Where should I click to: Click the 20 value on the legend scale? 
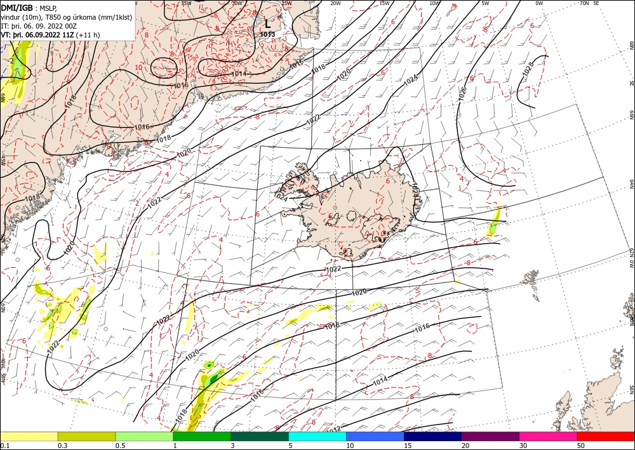(x=465, y=445)
